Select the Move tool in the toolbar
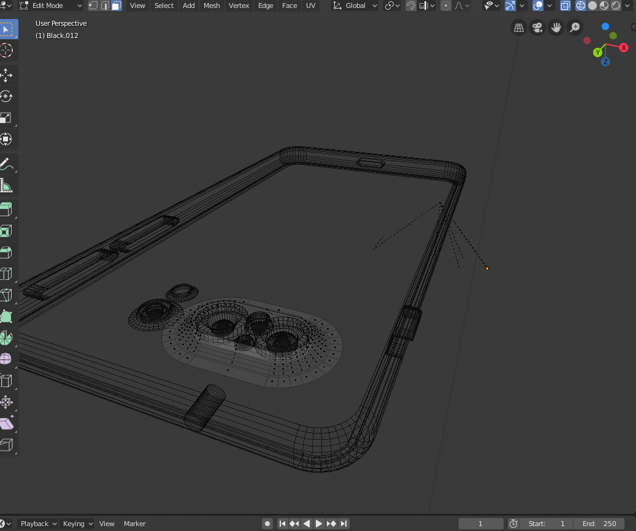The image size is (636, 531). 8,75
